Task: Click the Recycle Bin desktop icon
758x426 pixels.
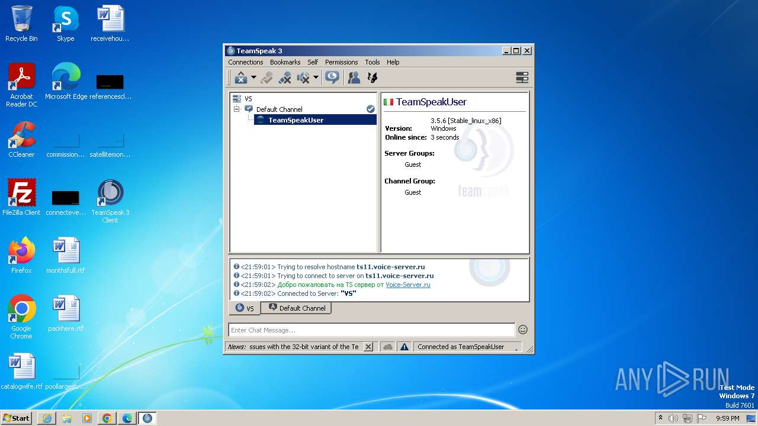Action: coord(21,24)
